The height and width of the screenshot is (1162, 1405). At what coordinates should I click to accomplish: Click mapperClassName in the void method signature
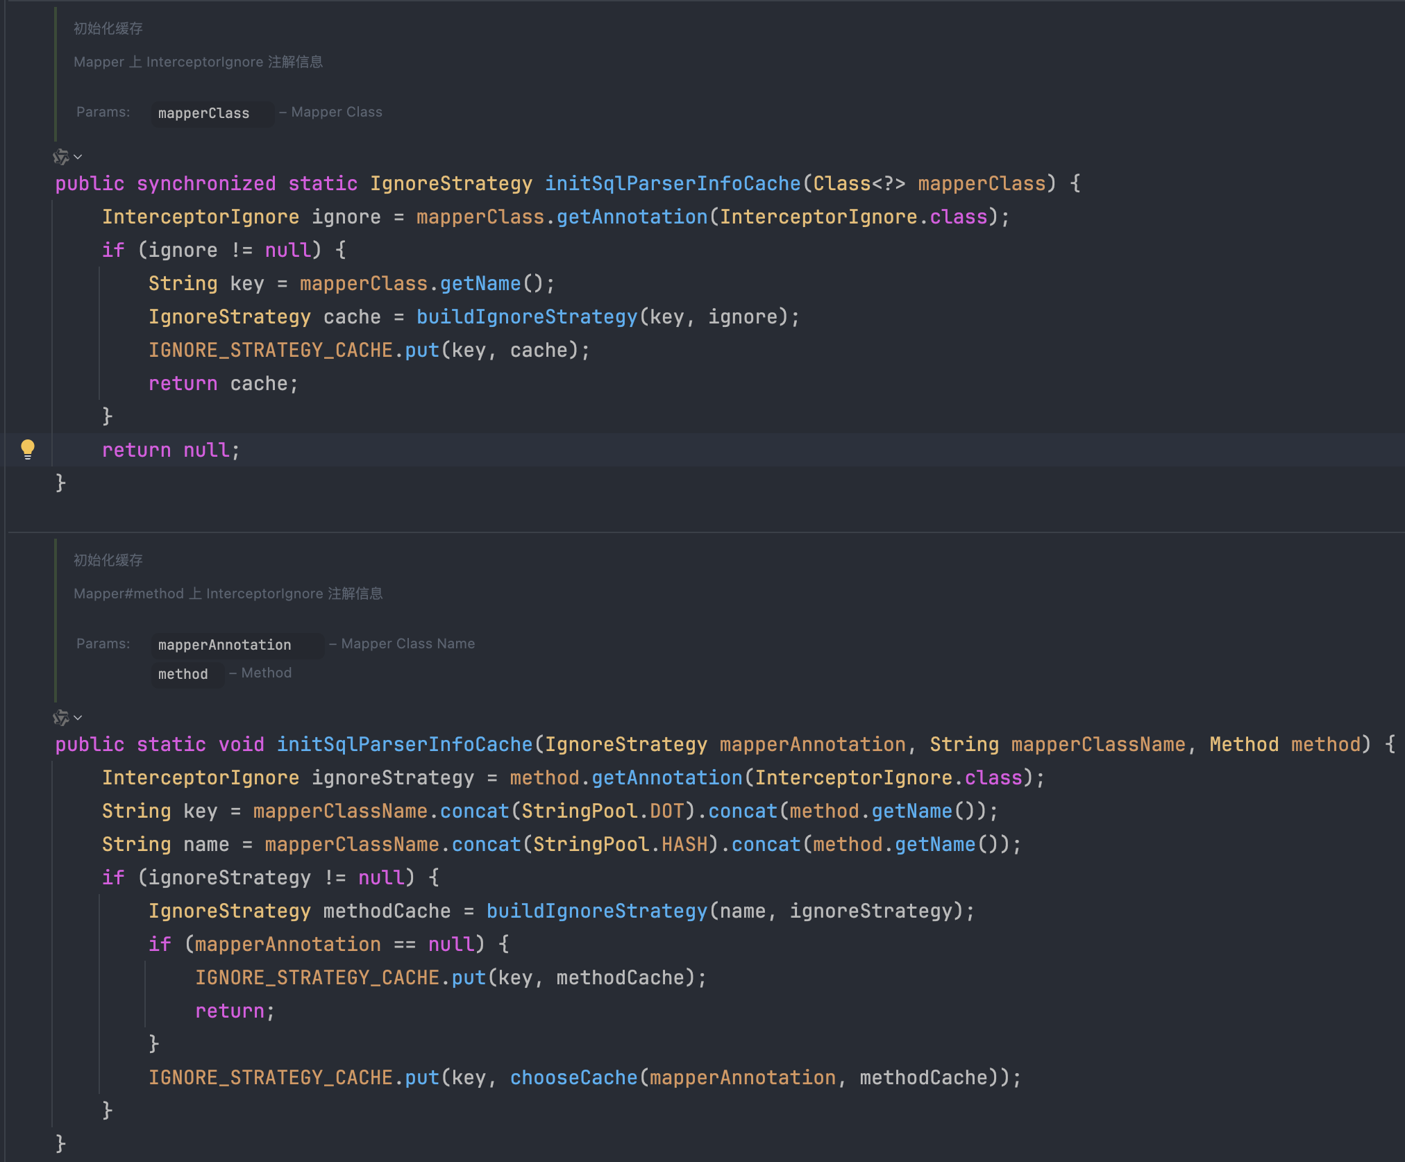1097,745
